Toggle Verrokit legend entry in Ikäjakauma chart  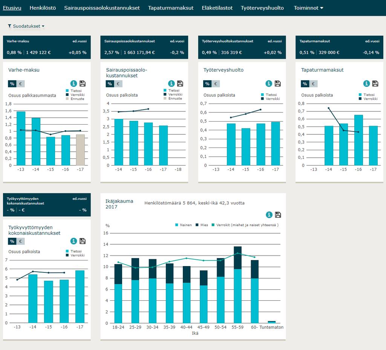point(245,225)
